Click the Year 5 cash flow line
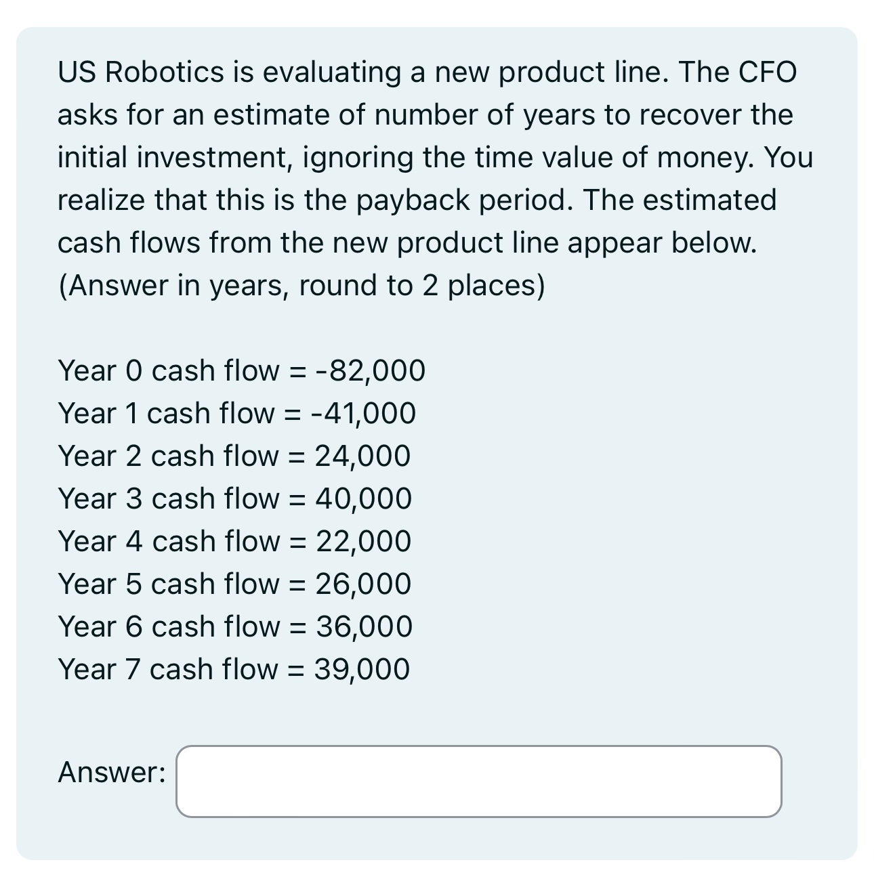 click(x=234, y=584)
